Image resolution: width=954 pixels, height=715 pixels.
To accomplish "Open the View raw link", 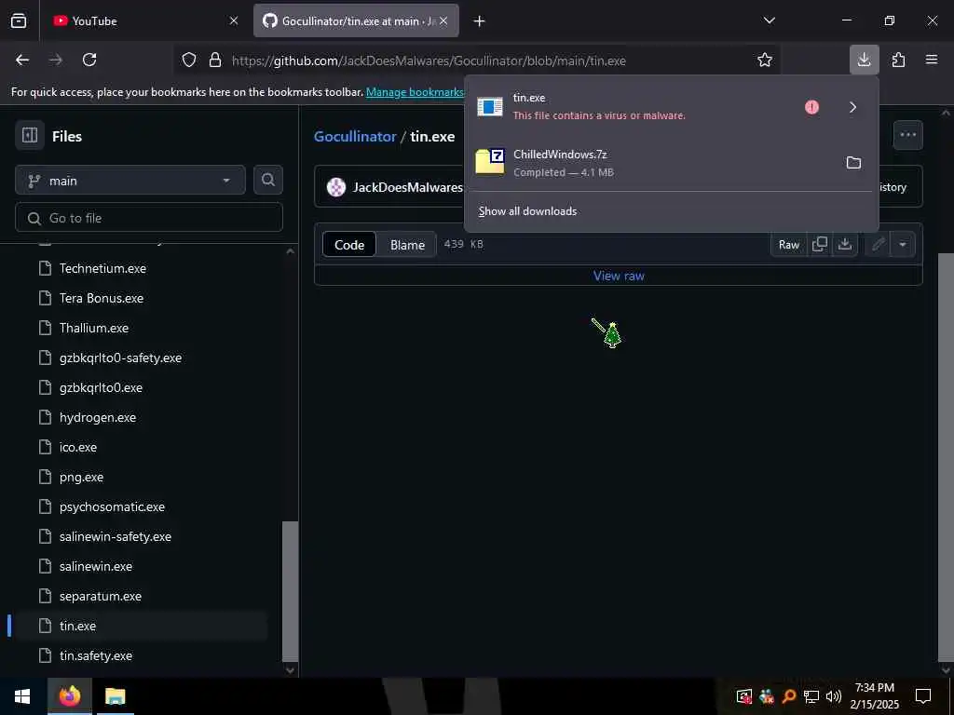I will click(619, 276).
